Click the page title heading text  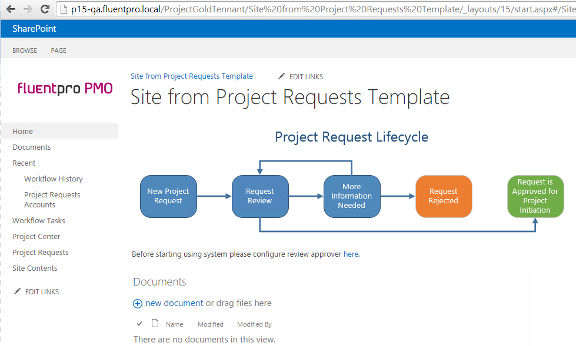click(290, 98)
